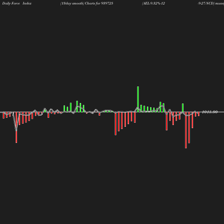224x224 pixels.
Task: Click the longest red bar near the right
Action: coord(186,130)
